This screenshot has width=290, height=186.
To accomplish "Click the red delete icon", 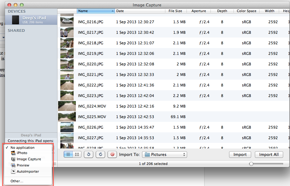I will pos(112,154).
